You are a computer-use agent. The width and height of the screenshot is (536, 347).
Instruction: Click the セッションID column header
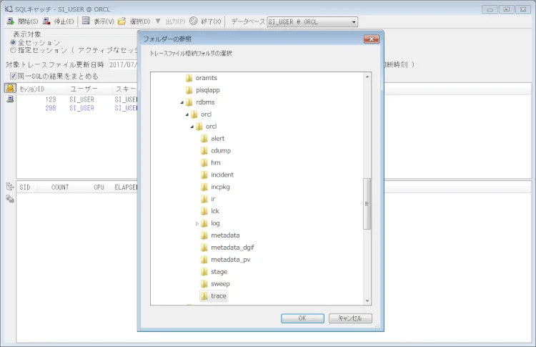tap(41, 89)
